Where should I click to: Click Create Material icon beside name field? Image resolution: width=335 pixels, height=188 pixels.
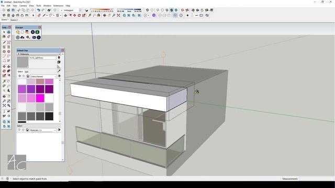point(59,62)
